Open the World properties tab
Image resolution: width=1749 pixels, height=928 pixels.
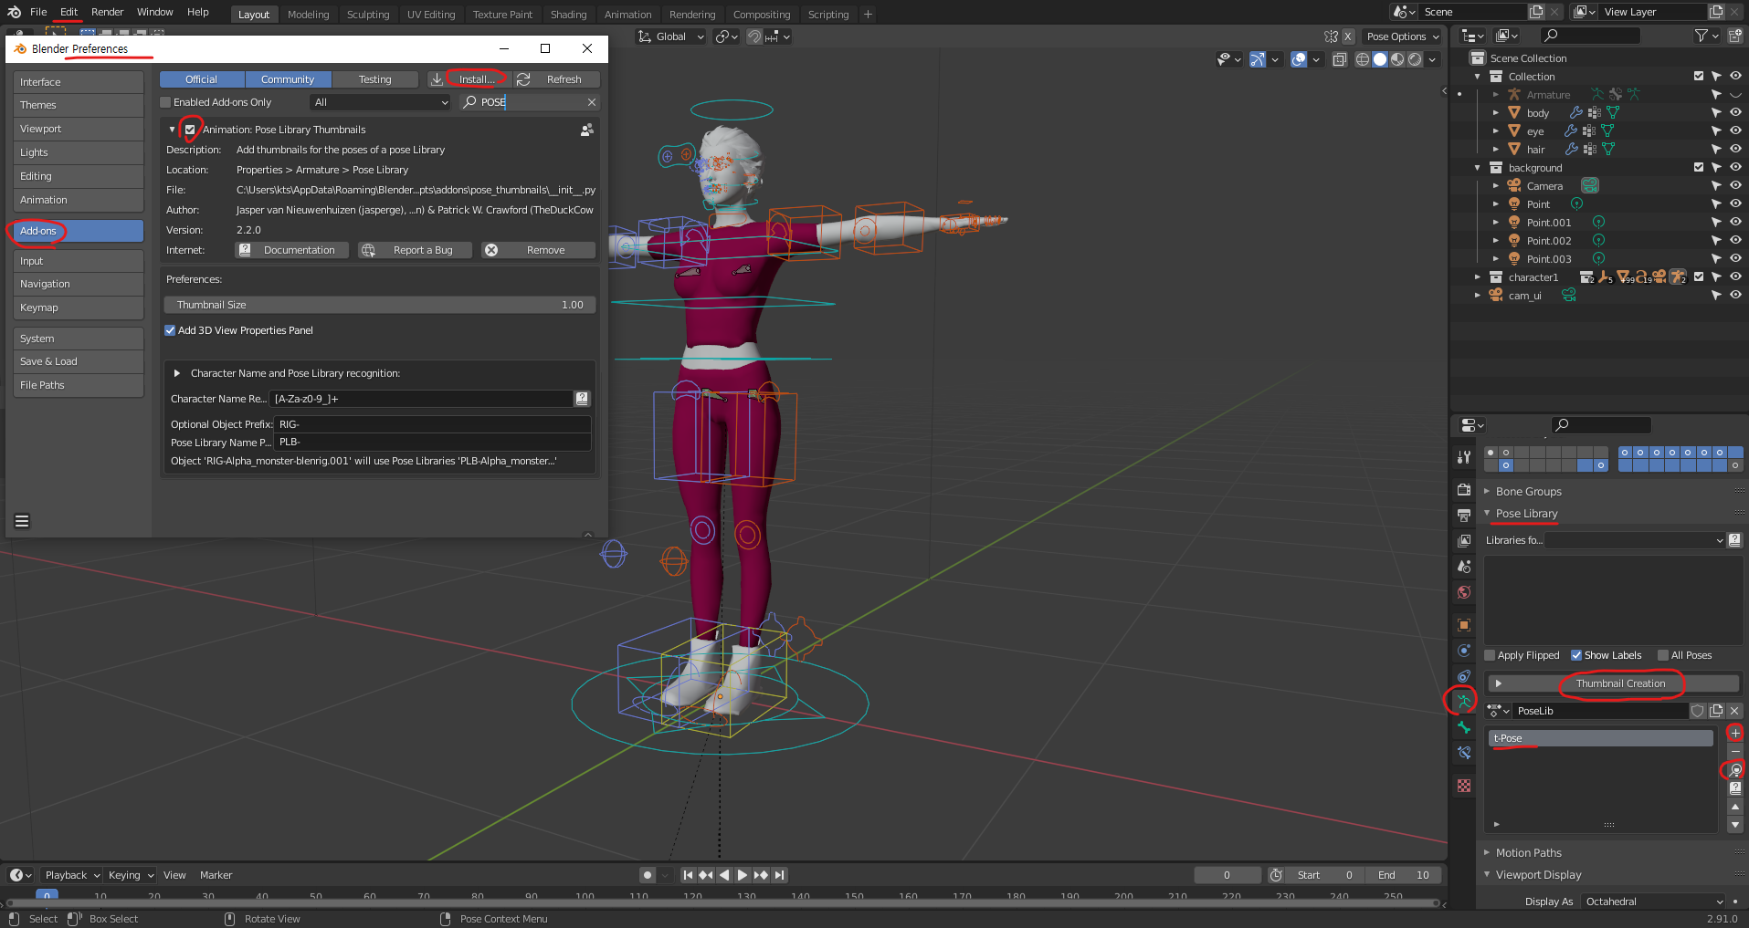click(1464, 592)
